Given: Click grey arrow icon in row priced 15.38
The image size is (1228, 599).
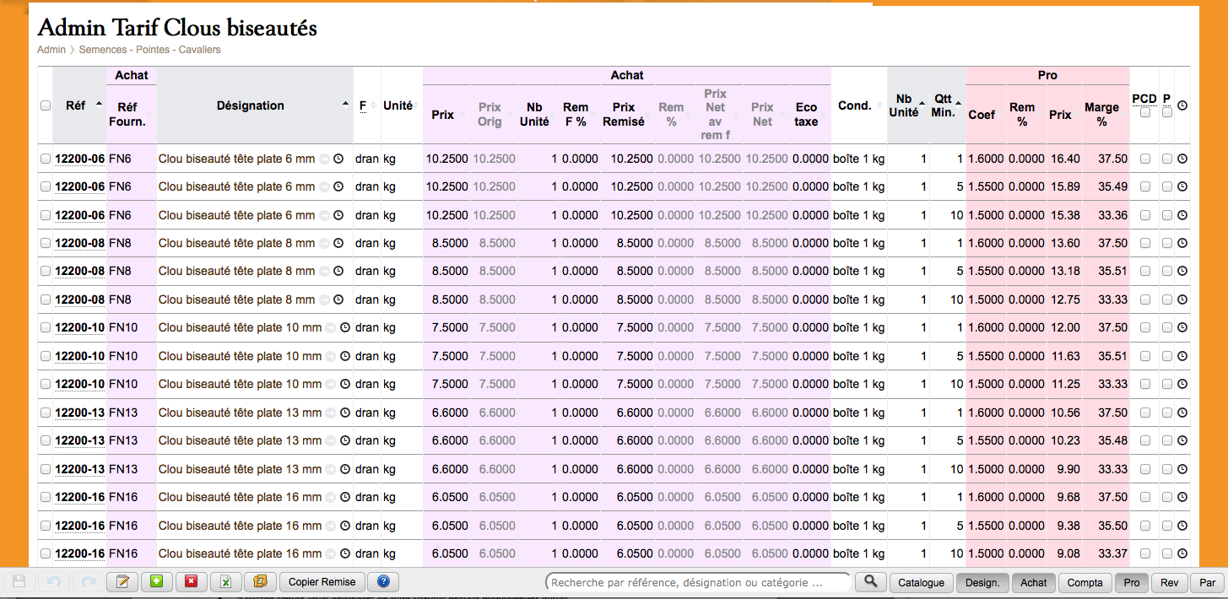Looking at the screenshot, I should pyautogui.click(x=324, y=215).
